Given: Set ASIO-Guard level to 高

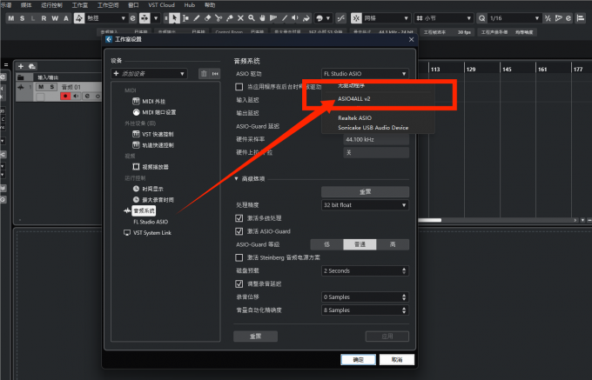Looking at the screenshot, I should coord(393,244).
